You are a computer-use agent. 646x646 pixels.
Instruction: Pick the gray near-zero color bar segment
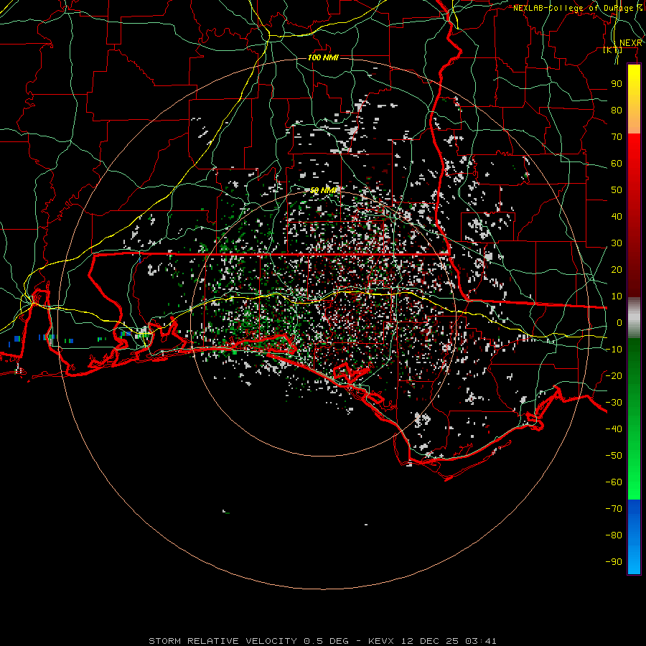(634, 318)
